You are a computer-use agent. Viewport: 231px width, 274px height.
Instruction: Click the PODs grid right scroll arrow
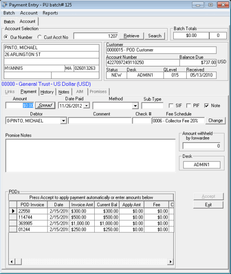[170, 262]
